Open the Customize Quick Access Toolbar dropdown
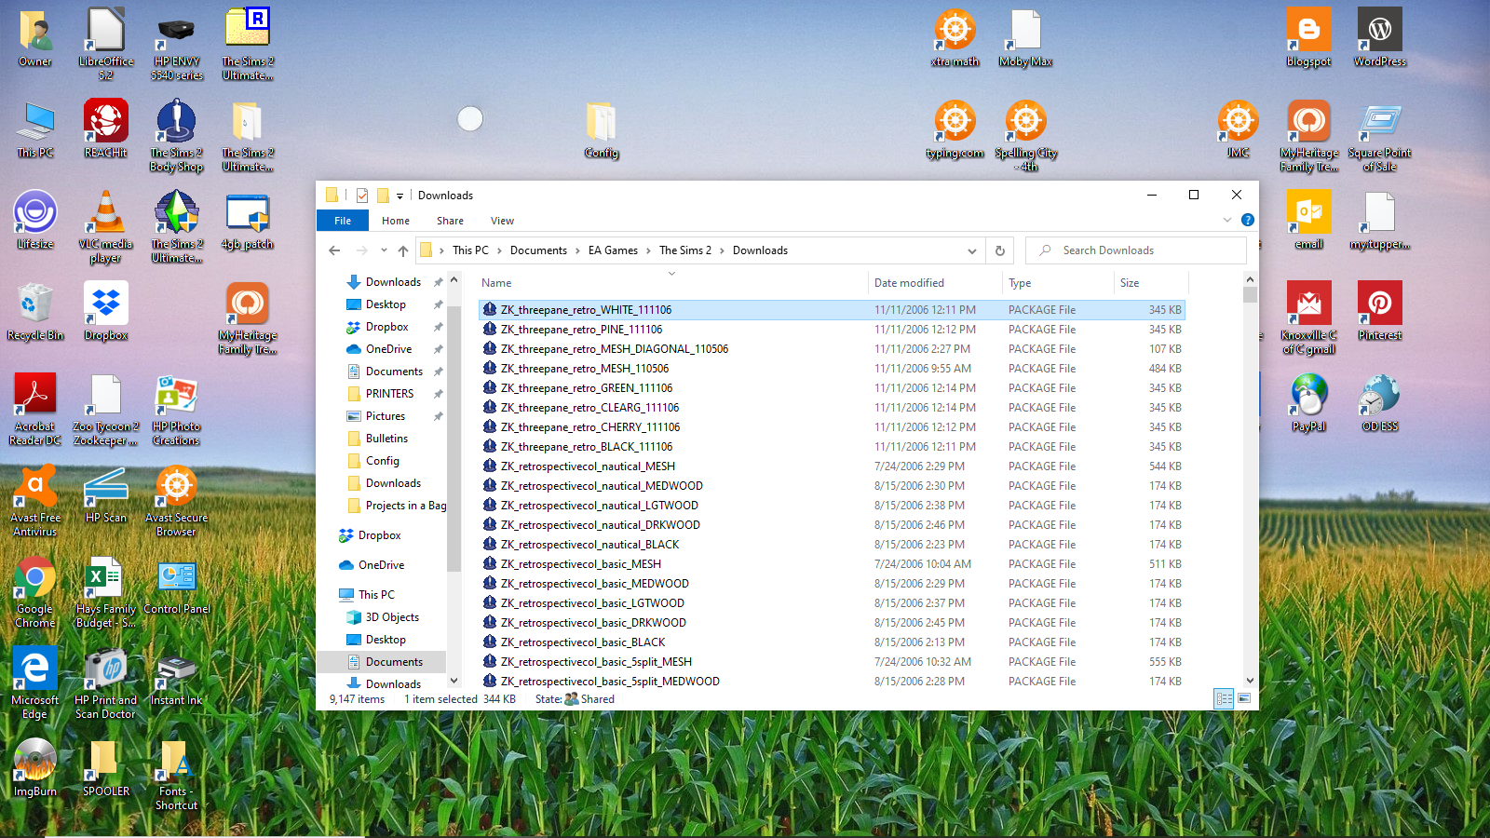 click(400, 196)
